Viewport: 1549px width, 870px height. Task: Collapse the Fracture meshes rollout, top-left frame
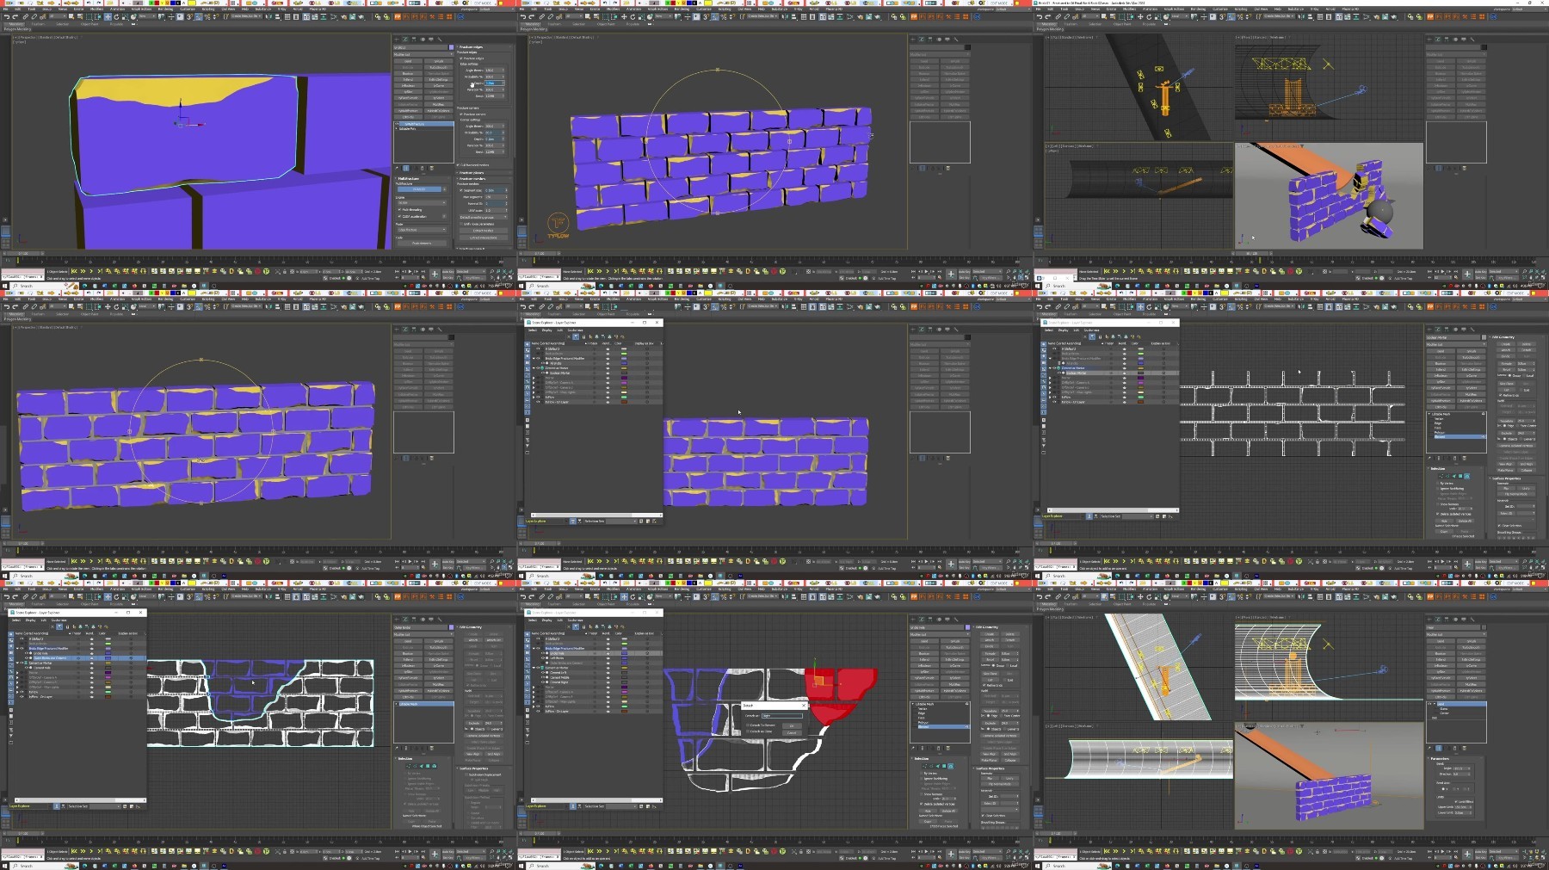[x=472, y=178]
